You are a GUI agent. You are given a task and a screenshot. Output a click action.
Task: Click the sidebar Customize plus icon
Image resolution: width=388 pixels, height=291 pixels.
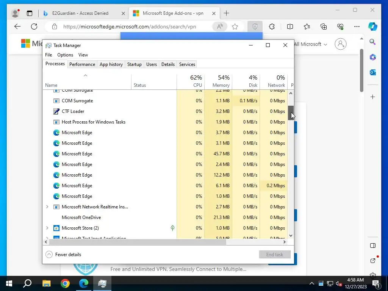(x=373, y=97)
